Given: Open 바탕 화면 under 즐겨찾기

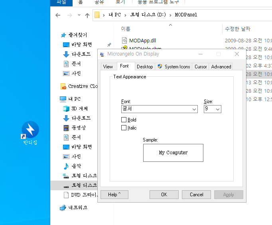Looking at the screenshot, I should pyautogui.click(x=81, y=45).
